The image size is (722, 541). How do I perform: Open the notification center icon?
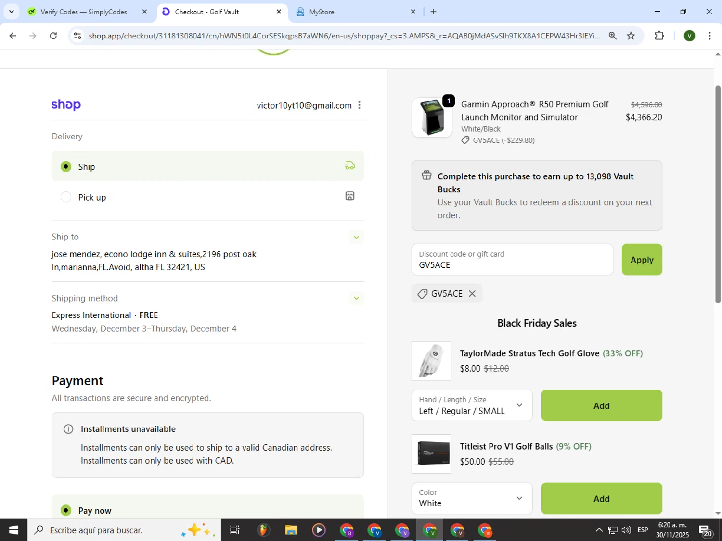706,530
